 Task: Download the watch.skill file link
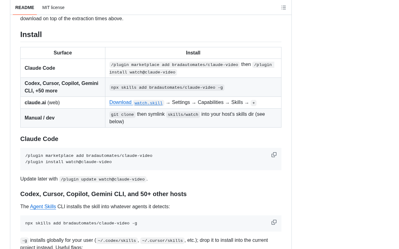[x=137, y=102]
